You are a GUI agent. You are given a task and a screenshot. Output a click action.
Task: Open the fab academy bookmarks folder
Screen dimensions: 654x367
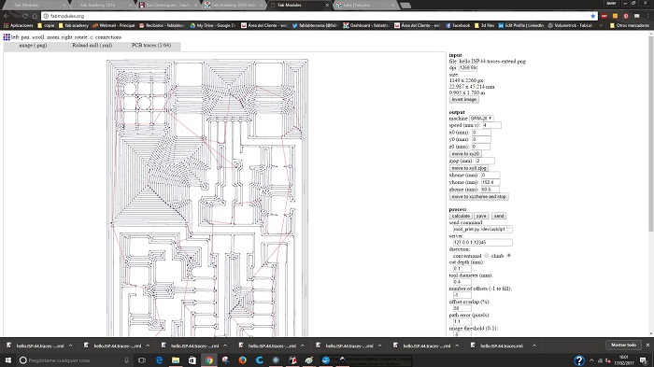pyautogui.click(x=74, y=25)
